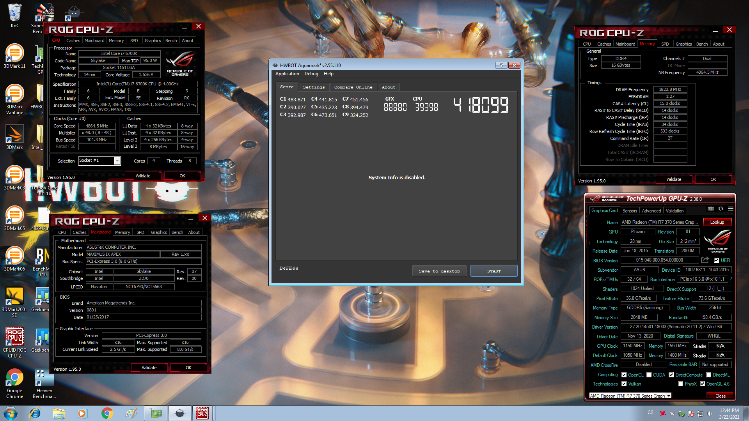This screenshot has width=749, height=421.
Task: Expand the GPU selector dropdown in GPU-Z
Action: [669, 396]
